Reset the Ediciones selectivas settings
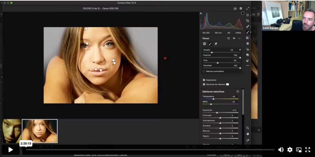Viewport: 315px width, 157px height. click(238, 92)
